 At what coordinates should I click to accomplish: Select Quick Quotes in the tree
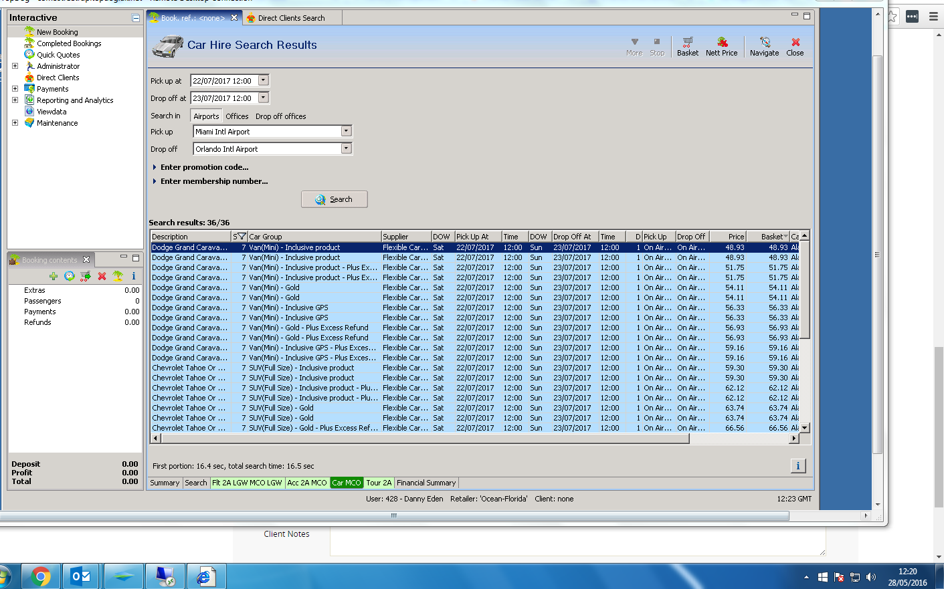[58, 55]
